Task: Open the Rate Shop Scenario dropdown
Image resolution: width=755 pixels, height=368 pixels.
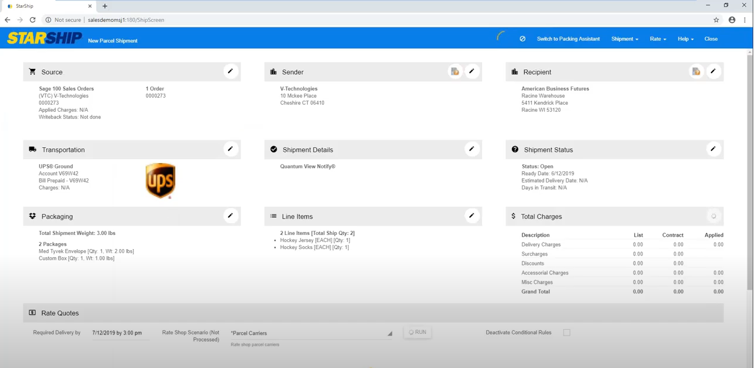Action: coord(312,333)
